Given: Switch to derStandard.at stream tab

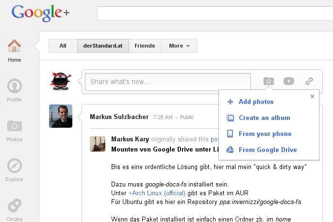Looking at the screenshot, I should (x=103, y=46).
